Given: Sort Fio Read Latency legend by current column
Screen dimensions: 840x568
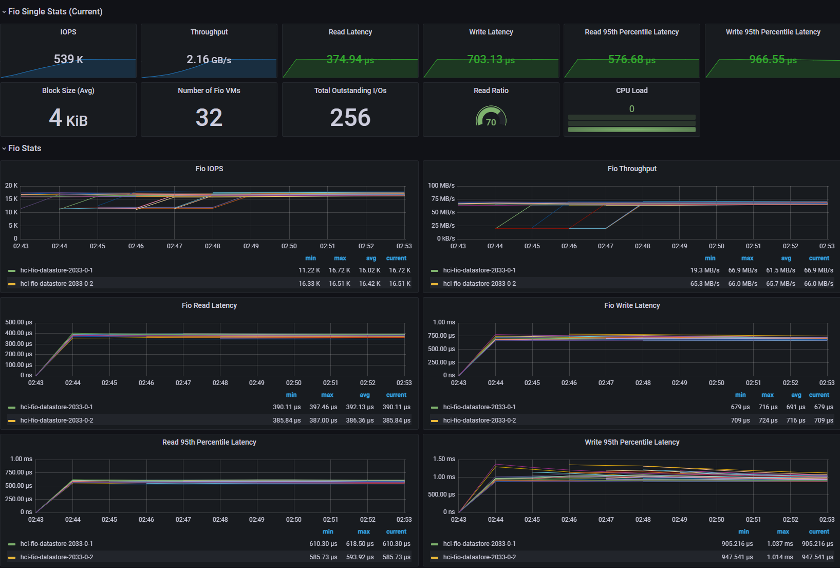Looking at the screenshot, I should [396, 395].
